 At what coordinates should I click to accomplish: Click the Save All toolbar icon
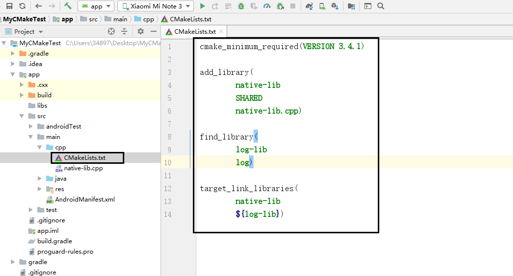click(x=9, y=6)
